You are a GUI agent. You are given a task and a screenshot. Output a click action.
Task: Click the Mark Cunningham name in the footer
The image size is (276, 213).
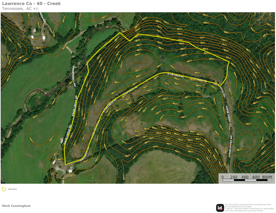pos(16,206)
